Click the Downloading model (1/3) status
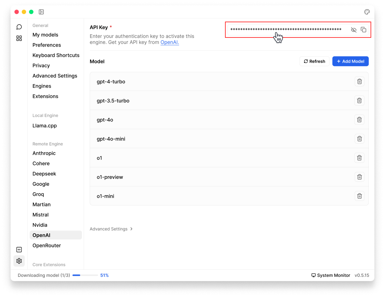This screenshot has height=297, width=385. (x=44, y=275)
